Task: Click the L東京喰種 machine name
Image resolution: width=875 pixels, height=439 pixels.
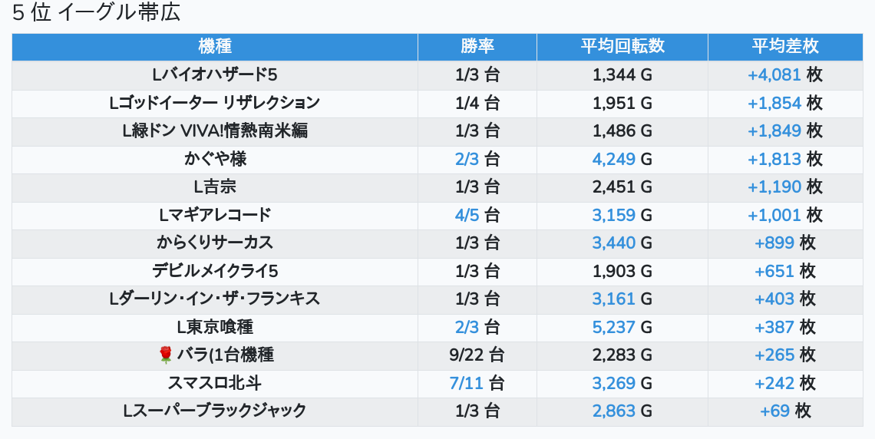Action: click(215, 327)
